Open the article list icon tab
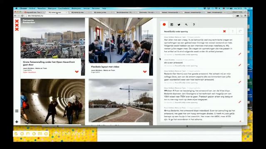The height and width of the screenshot is (149, 266). coord(172,25)
